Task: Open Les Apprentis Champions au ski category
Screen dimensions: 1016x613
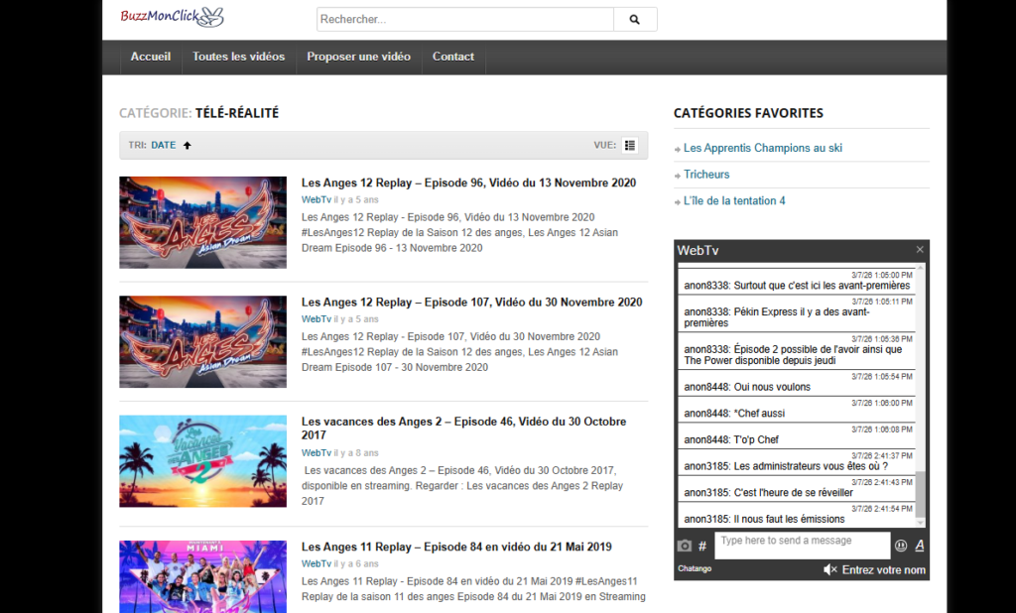Action: pyautogui.click(x=763, y=148)
